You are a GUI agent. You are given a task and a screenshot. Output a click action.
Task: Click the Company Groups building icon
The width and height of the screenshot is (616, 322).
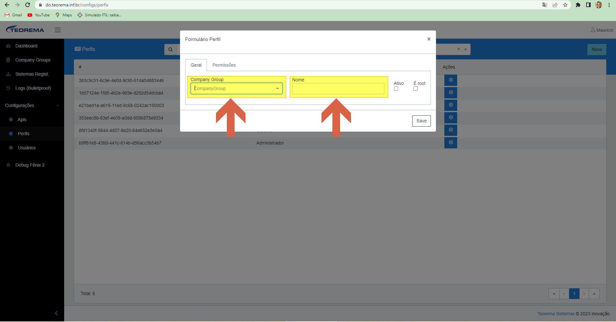coord(8,60)
